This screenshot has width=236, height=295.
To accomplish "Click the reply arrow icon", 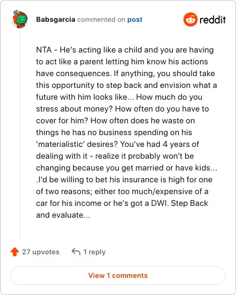I will coord(76,251).
